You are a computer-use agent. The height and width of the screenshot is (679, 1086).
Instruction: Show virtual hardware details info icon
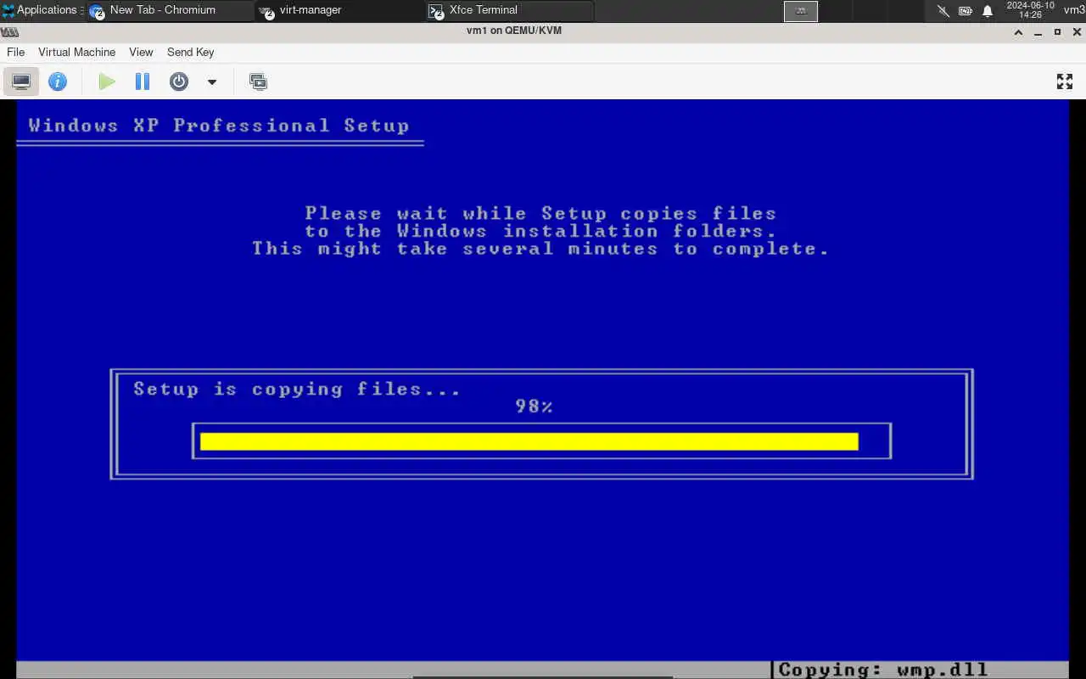point(58,81)
